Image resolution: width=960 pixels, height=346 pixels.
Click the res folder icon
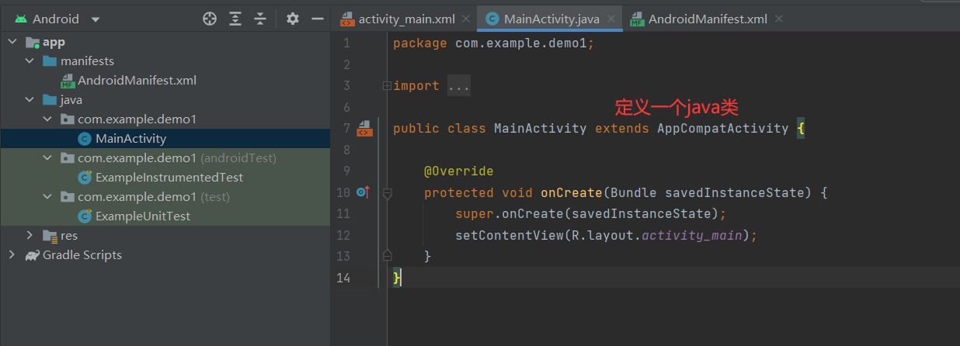pos(50,236)
